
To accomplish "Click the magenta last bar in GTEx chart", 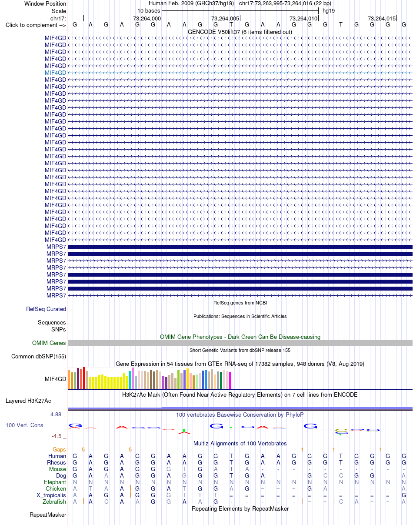I will (230, 380).
